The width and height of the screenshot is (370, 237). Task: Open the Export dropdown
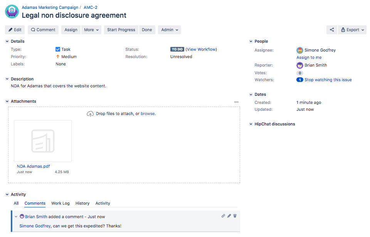click(352, 30)
